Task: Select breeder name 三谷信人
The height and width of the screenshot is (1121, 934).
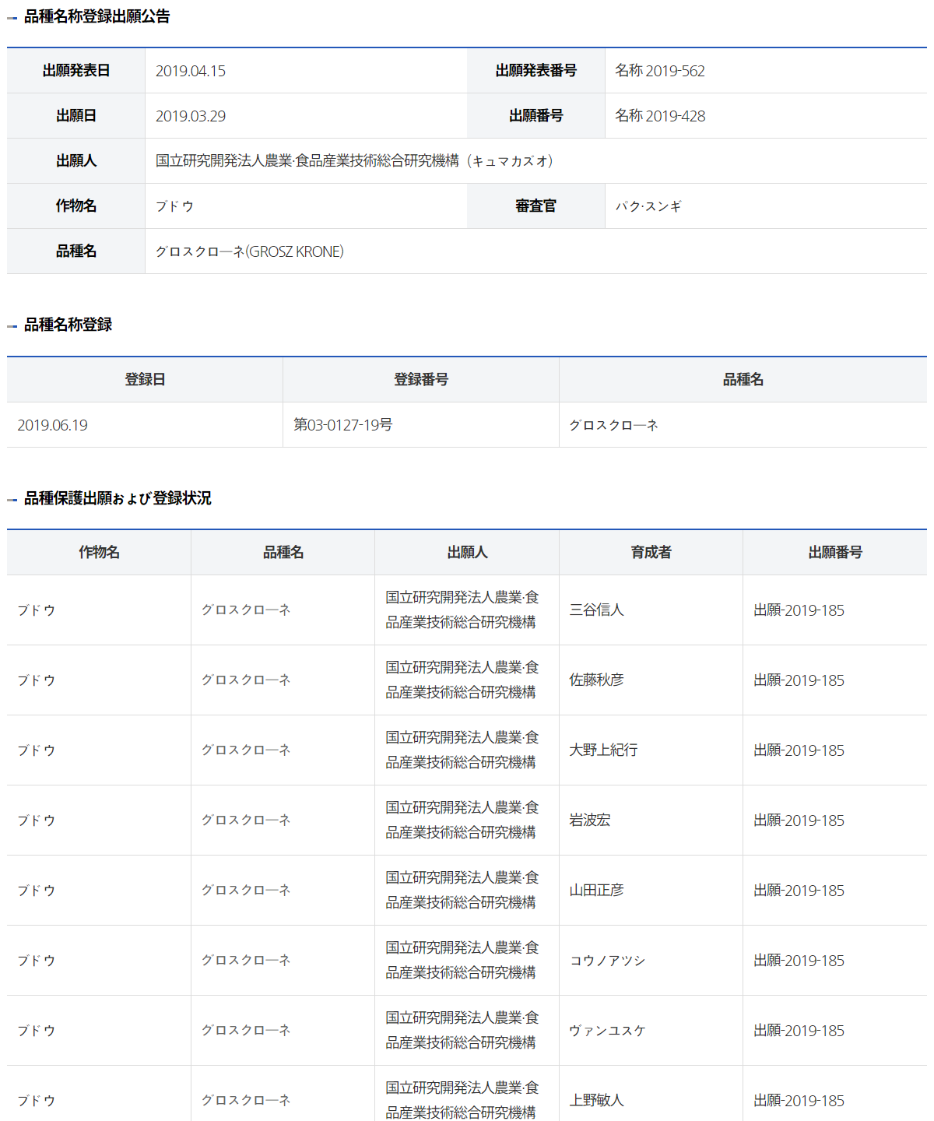Action: pyautogui.click(x=597, y=610)
